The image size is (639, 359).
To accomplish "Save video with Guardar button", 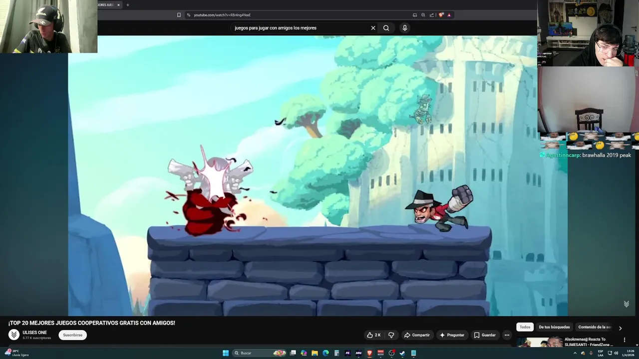I will click(485, 335).
